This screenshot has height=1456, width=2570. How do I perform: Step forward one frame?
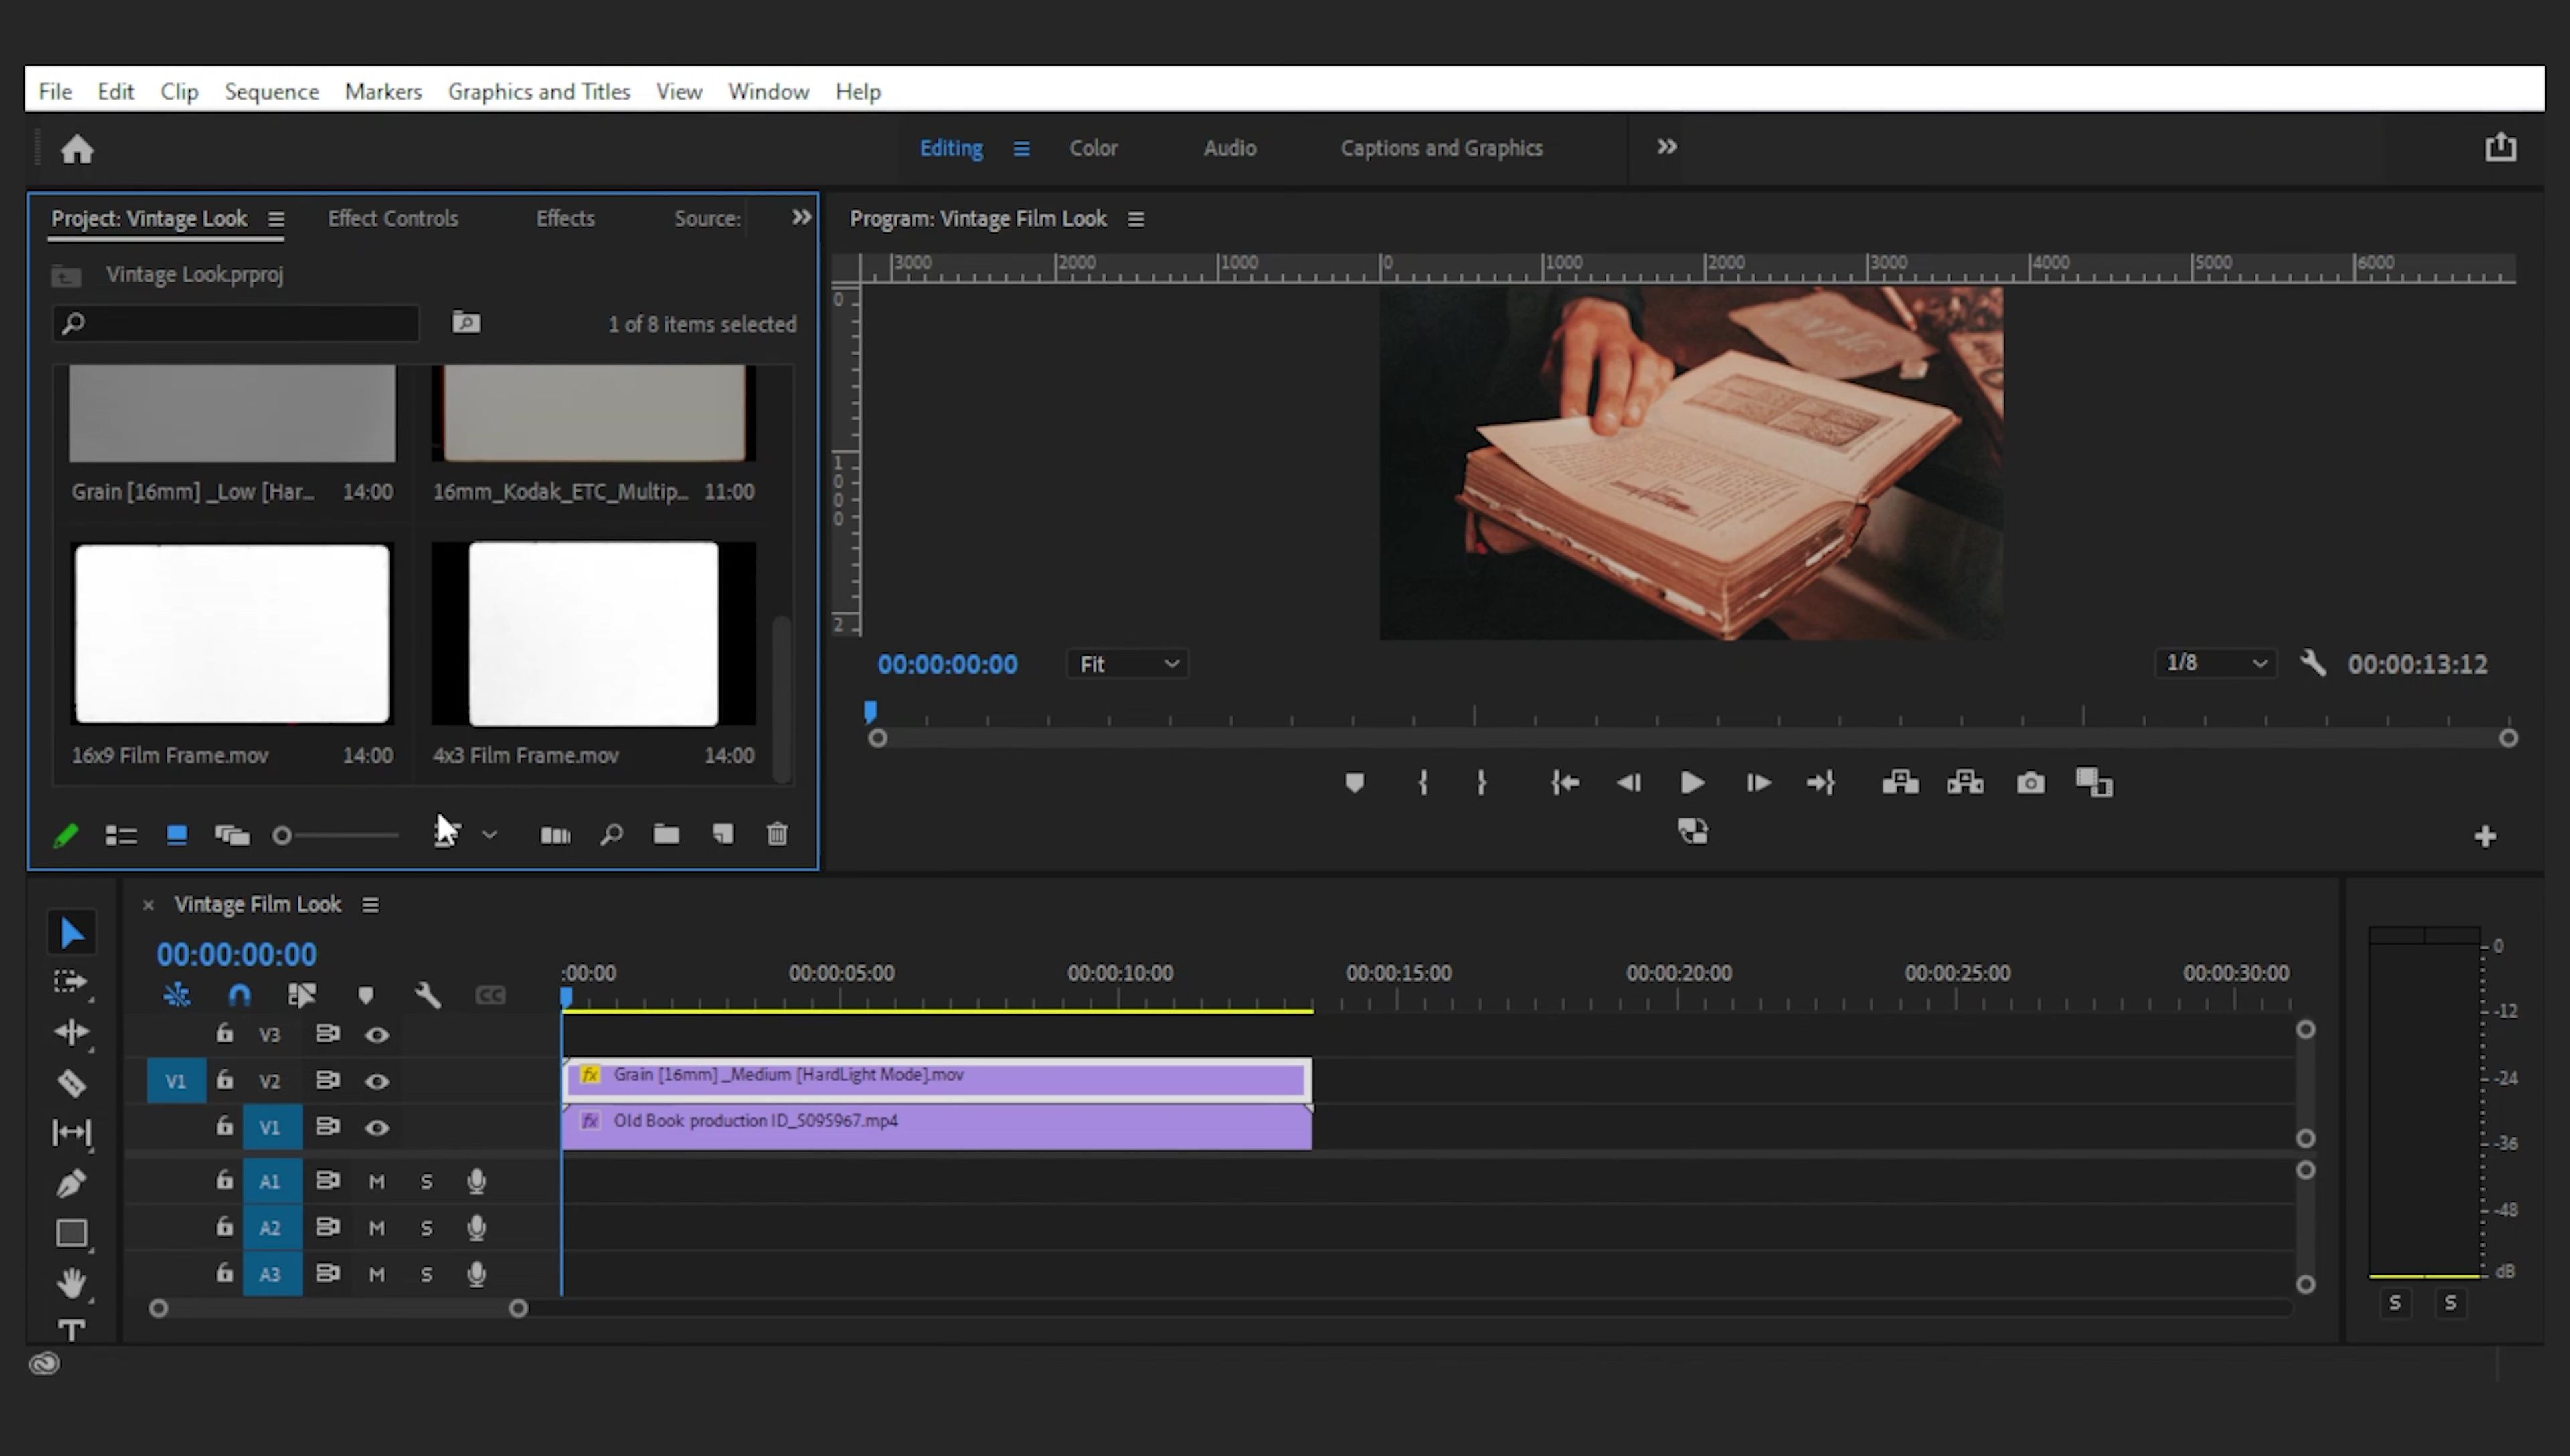1758,783
